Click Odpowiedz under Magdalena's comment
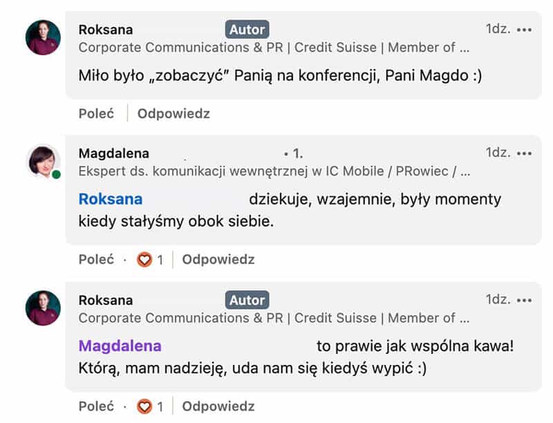The image size is (553, 423). click(x=218, y=259)
